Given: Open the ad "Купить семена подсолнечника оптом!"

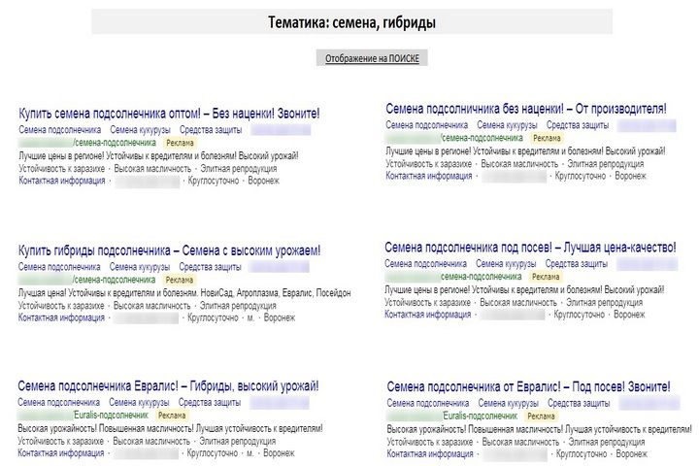Looking at the screenshot, I should click(169, 113).
